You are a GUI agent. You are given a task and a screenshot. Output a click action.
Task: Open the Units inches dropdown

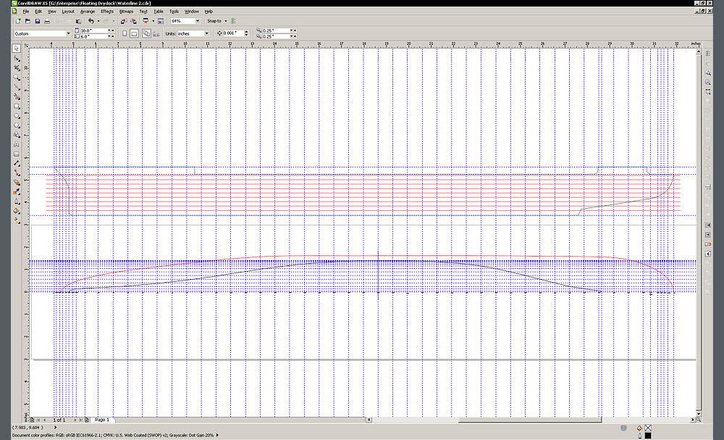click(206, 33)
